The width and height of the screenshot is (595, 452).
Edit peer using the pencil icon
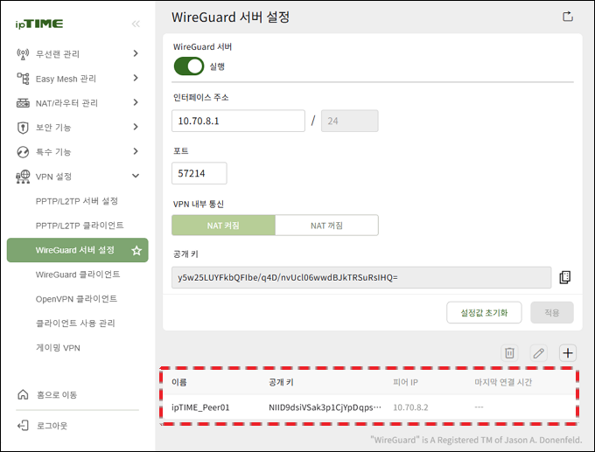point(538,353)
